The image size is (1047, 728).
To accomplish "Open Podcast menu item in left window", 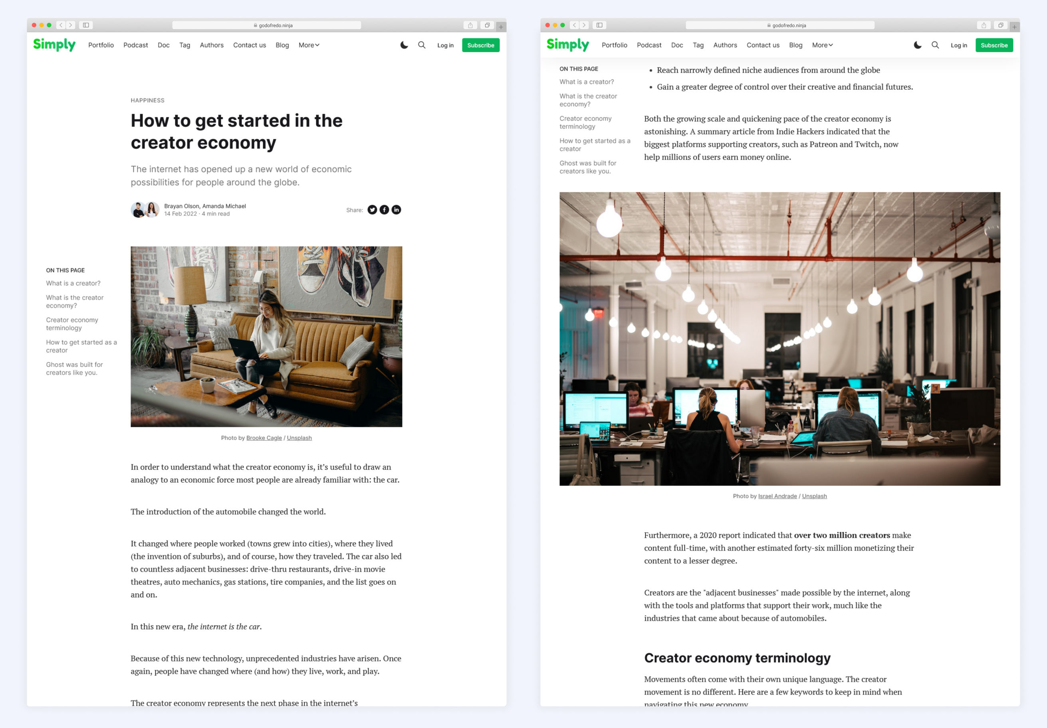I will coord(135,45).
